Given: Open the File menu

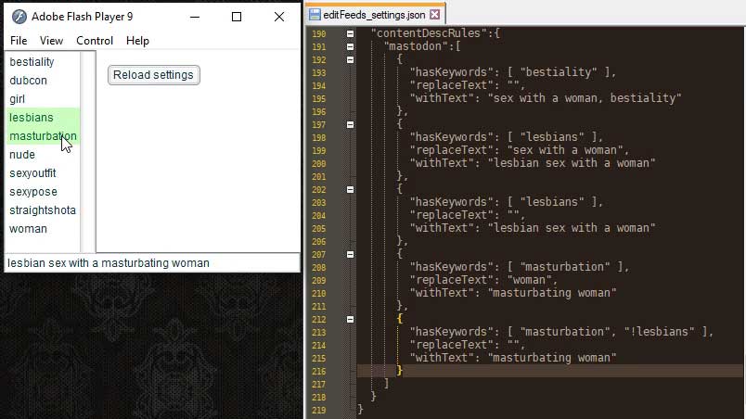Looking at the screenshot, I should coord(19,41).
